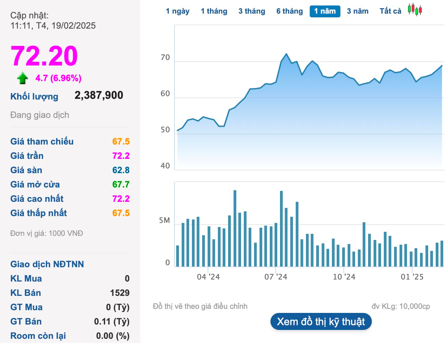Click "đv KLg: 10,000cp" unit note

[x=401, y=306]
